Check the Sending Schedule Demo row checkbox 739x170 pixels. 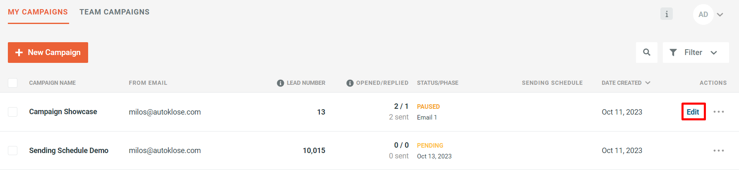click(x=13, y=150)
